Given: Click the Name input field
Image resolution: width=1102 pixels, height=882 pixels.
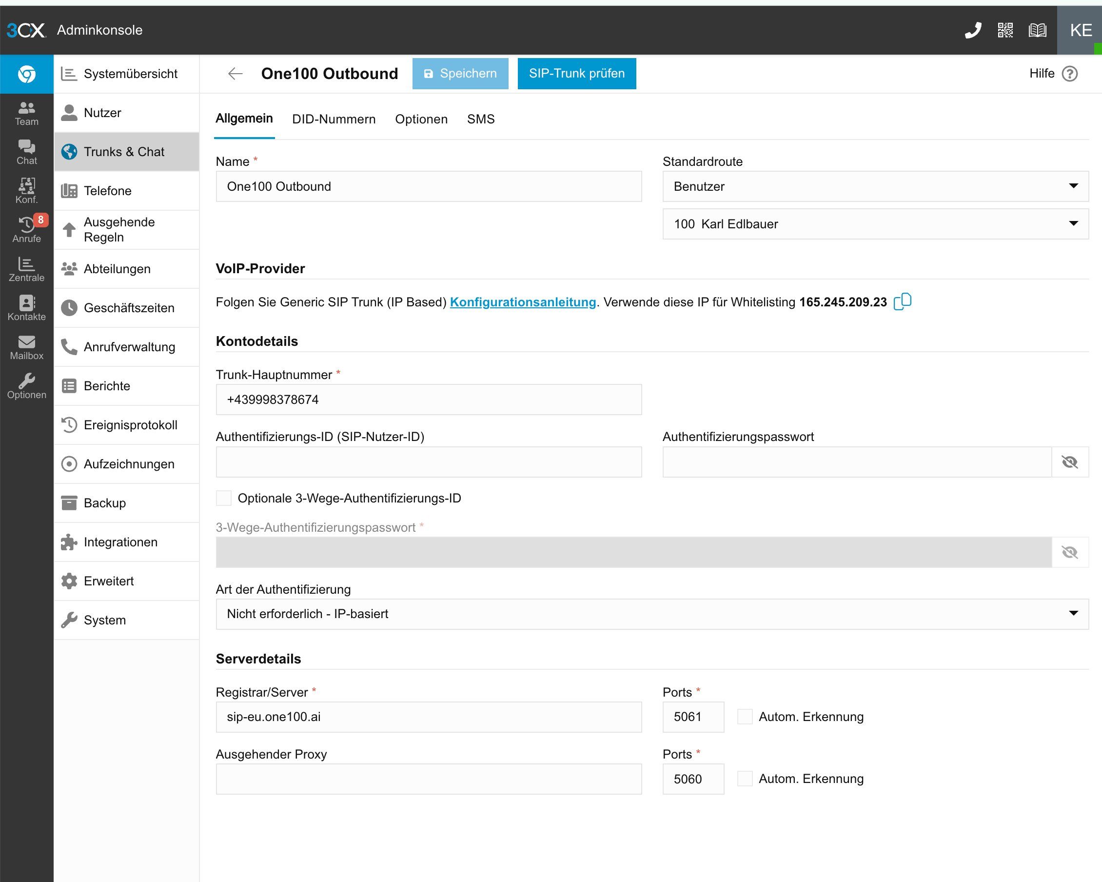Looking at the screenshot, I should point(429,187).
